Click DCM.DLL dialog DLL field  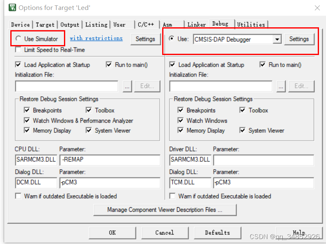(x=36, y=183)
